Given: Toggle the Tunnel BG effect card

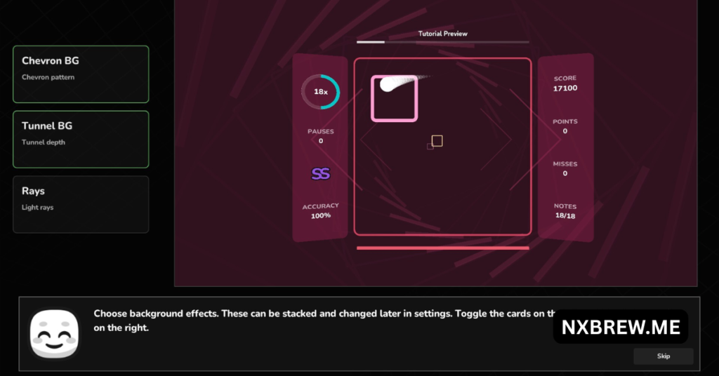Looking at the screenshot, I should (x=81, y=139).
